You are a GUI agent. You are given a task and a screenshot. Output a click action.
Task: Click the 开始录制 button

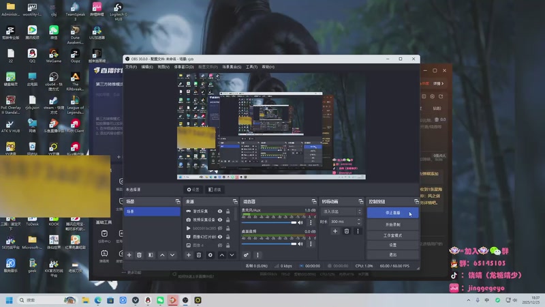pyautogui.click(x=393, y=224)
